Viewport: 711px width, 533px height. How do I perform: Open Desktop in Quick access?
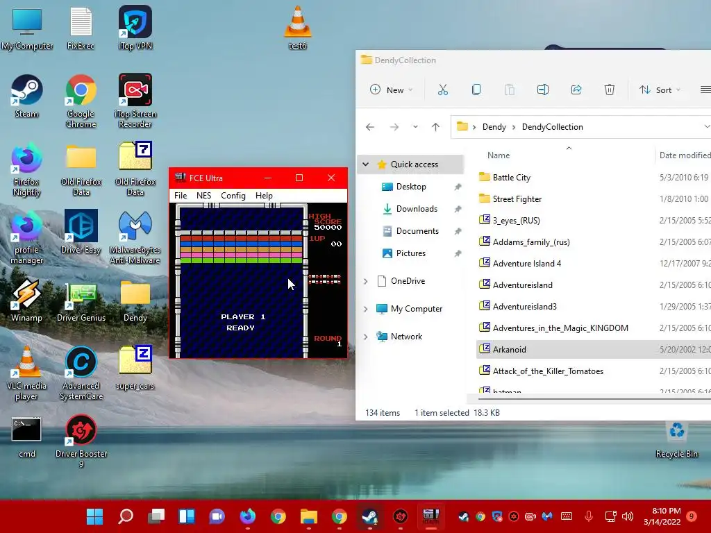[411, 187]
